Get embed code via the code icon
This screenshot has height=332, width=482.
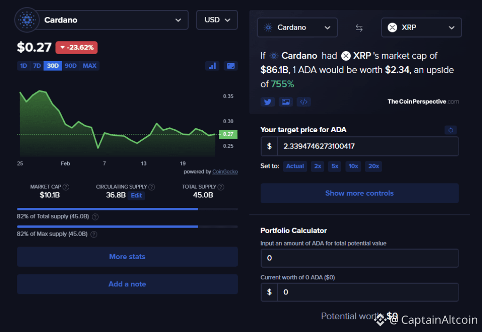point(304,102)
